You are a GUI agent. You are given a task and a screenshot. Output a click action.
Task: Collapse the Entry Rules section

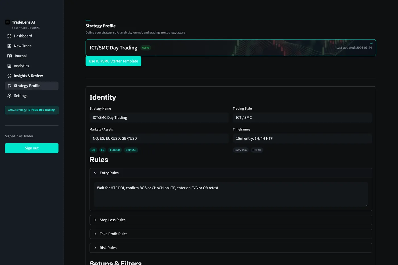coord(231,173)
